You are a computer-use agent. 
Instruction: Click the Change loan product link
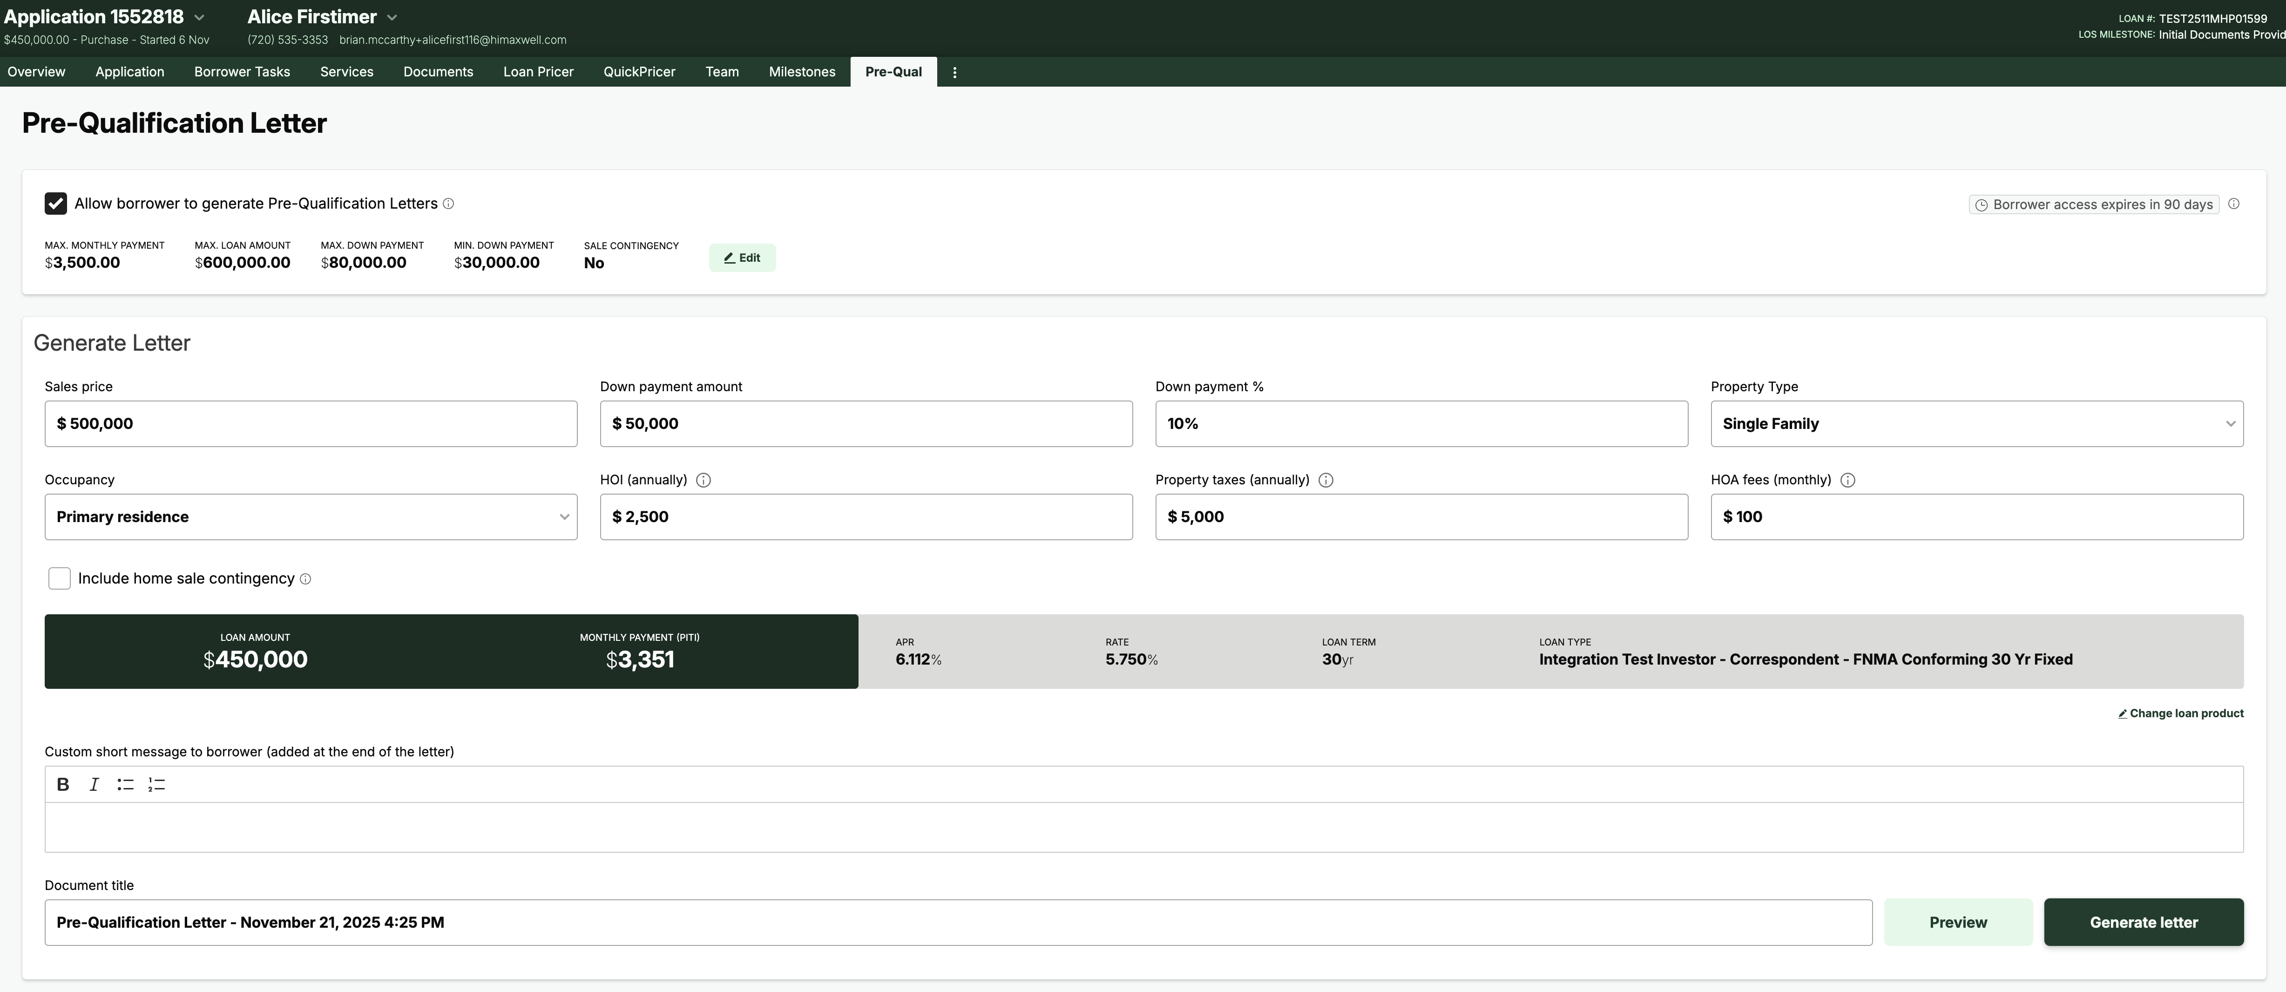(x=2180, y=713)
